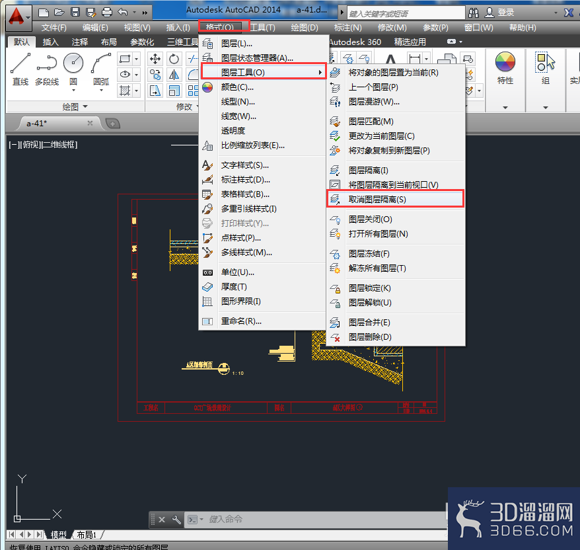Open the Help (帮助) menu
Screen dimensions: 580x550
coord(523,28)
